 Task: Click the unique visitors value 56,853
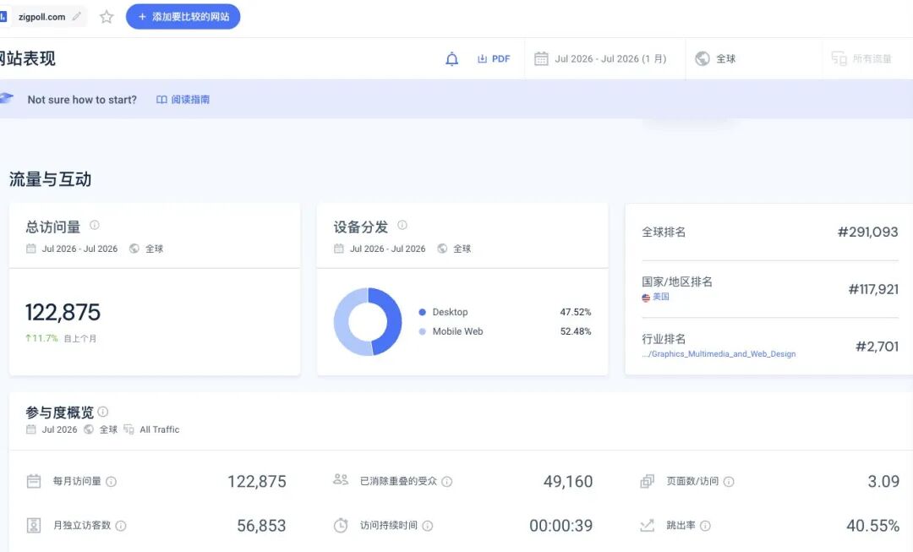click(x=261, y=526)
